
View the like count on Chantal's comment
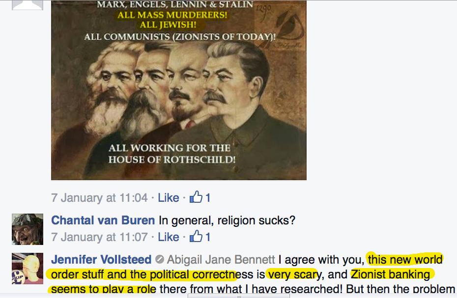tap(208, 237)
